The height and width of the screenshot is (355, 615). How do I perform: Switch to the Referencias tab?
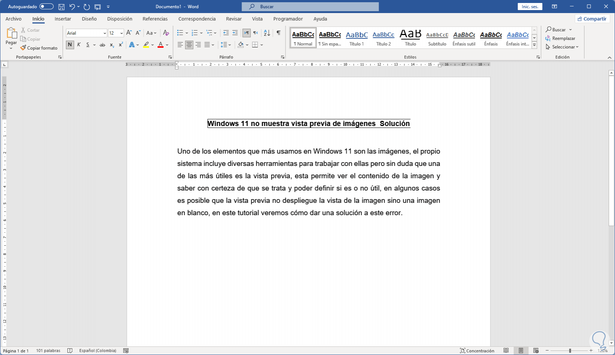coord(155,19)
